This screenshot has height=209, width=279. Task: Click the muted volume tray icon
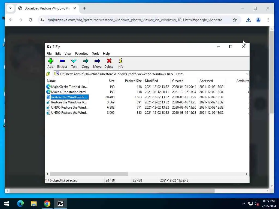coord(257,204)
